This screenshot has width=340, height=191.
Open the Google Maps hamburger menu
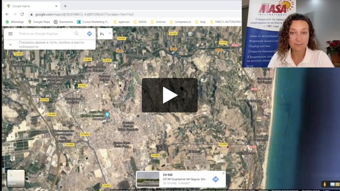pos(11,33)
